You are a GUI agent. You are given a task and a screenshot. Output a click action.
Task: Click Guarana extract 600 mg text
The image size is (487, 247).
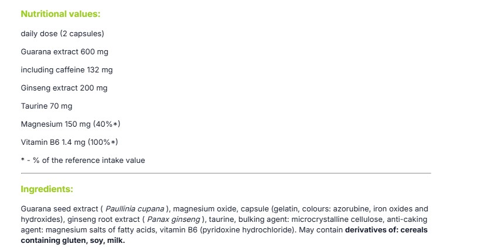tap(64, 52)
